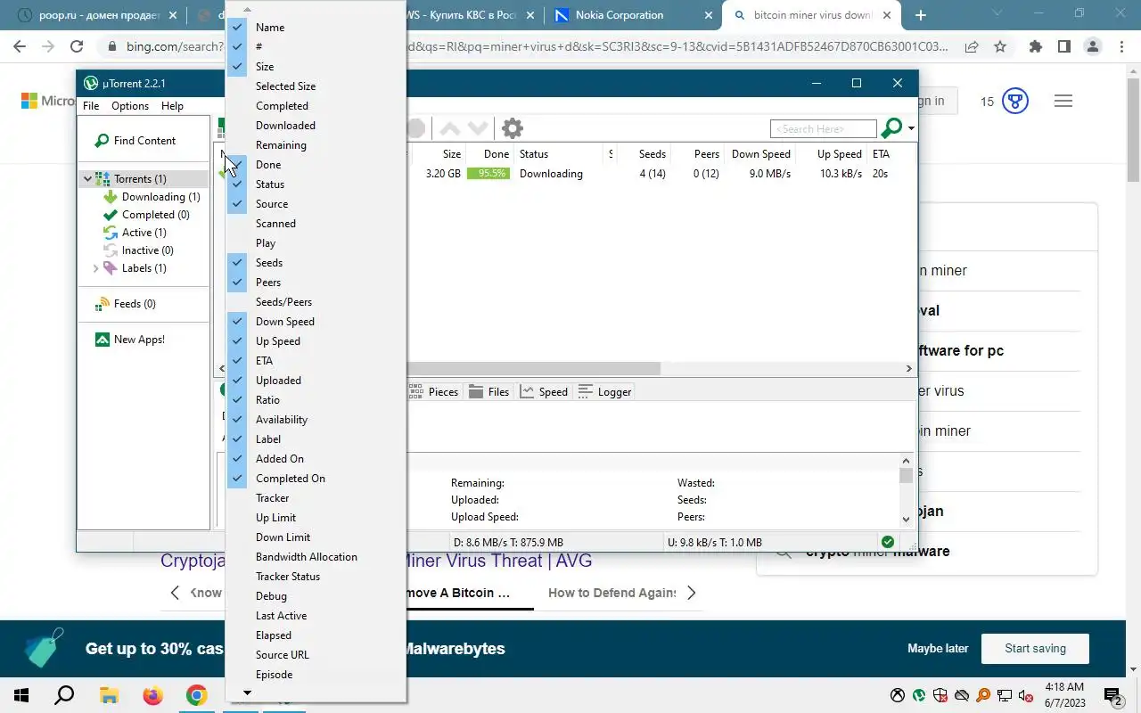
Task: Open taskbar Search
Action: point(64,695)
